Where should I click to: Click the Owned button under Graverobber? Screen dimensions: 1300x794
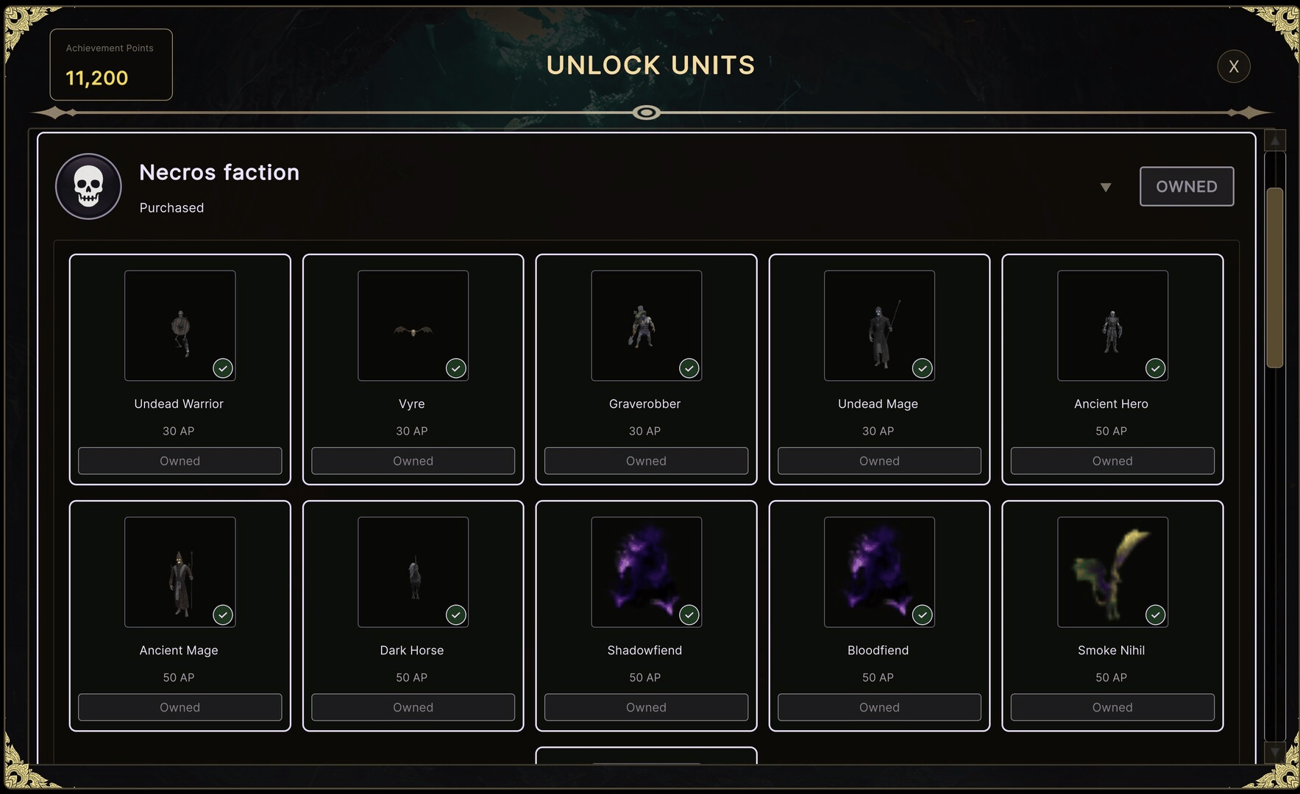pos(646,461)
